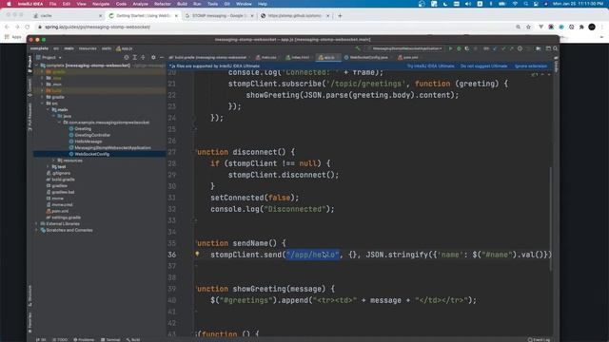Click the browser extensions puzzle icon

581,27
